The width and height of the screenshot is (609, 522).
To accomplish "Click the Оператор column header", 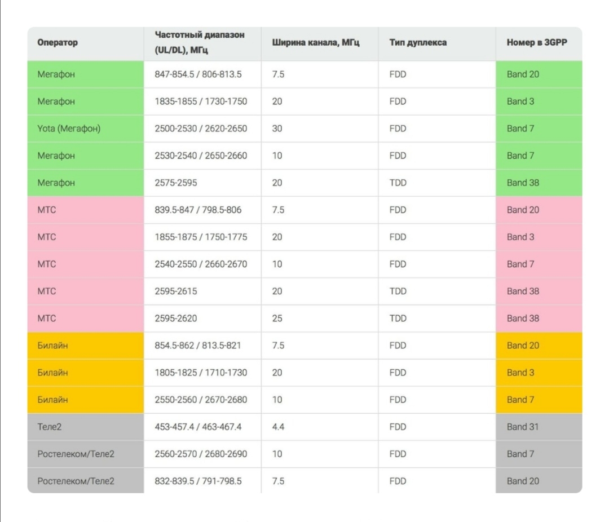I will point(58,43).
